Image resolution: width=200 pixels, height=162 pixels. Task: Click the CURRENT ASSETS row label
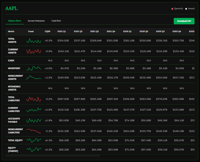click(13, 51)
